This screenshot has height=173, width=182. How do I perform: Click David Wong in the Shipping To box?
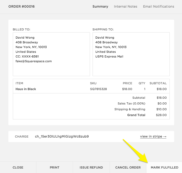(105, 38)
